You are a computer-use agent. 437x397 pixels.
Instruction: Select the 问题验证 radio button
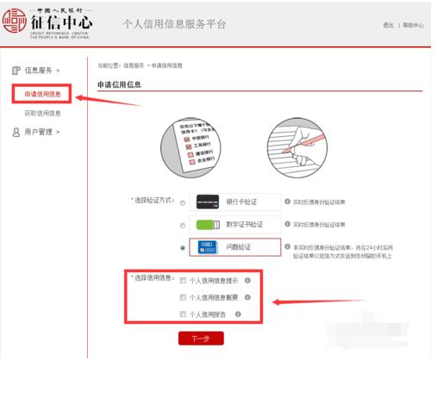[183, 248]
